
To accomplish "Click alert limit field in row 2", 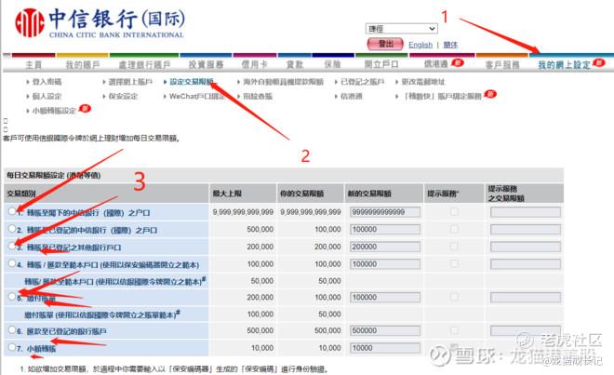I will (x=525, y=230).
